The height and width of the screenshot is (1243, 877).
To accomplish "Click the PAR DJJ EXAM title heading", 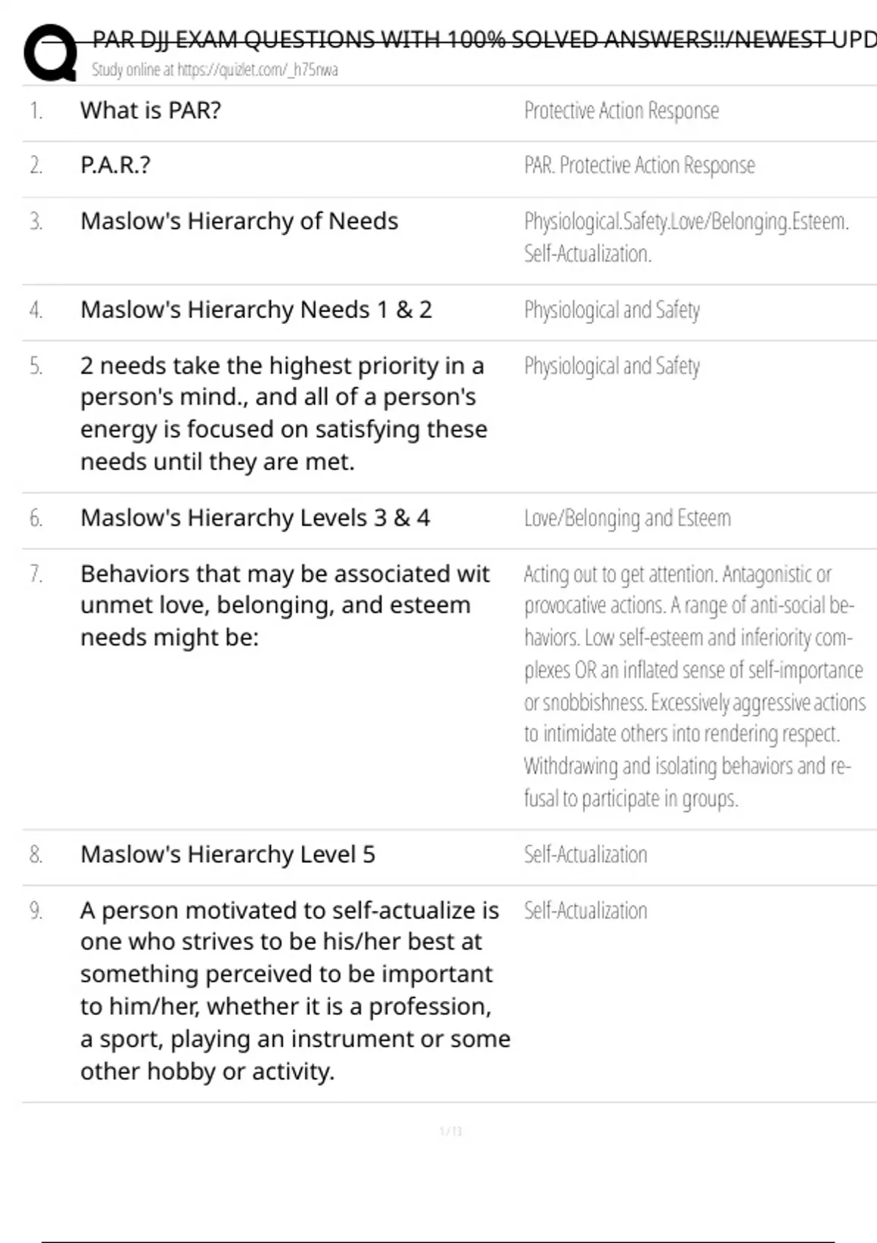I will pos(482,39).
